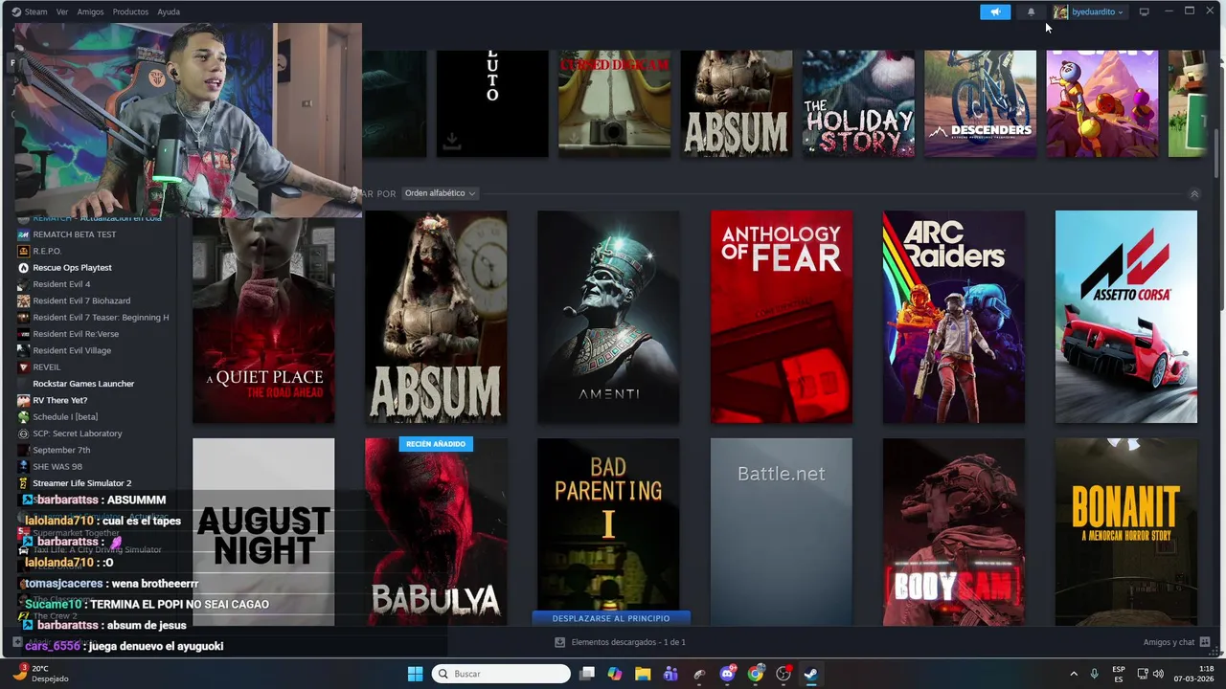Open Bonanit game cover

(x=1126, y=532)
